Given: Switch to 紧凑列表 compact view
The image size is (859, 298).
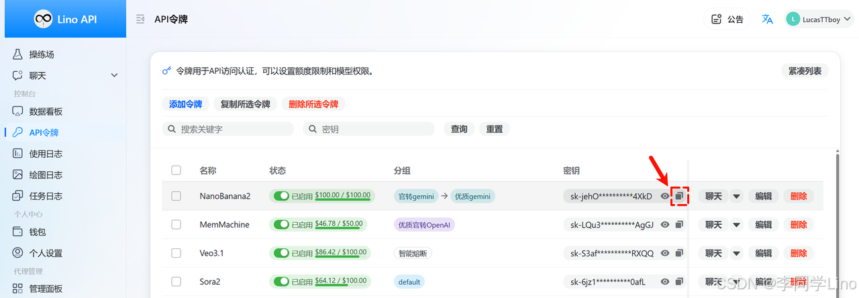Looking at the screenshot, I should pyautogui.click(x=805, y=70).
